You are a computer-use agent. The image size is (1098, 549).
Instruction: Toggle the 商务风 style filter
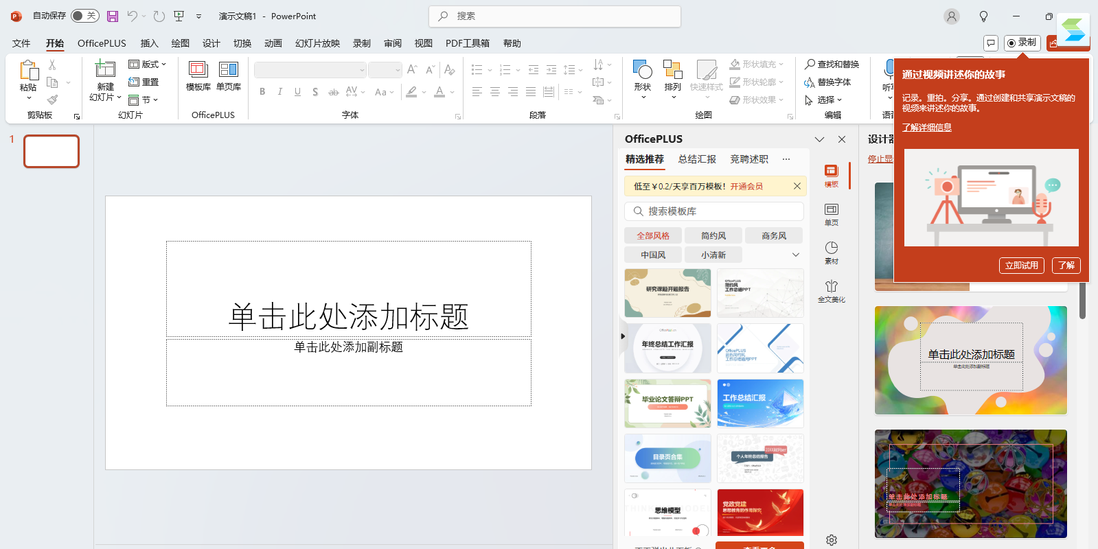(x=773, y=235)
